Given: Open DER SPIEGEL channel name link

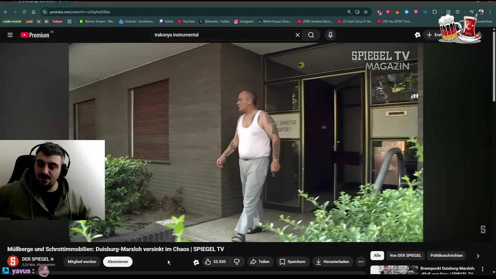Looking at the screenshot, I should coord(36,259).
